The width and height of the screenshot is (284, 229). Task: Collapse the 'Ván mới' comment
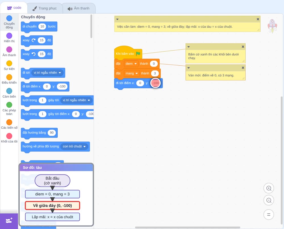click(189, 68)
